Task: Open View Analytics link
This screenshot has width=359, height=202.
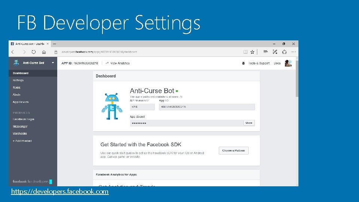Action: (118, 63)
